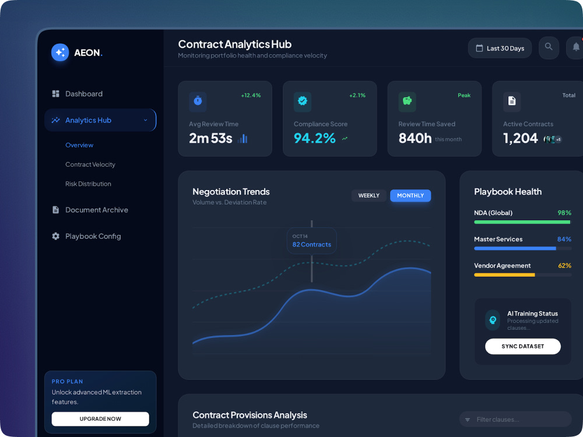The height and width of the screenshot is (437, 583).
Task: Click the '+12.4%' change value
Action: click(251, 96)
